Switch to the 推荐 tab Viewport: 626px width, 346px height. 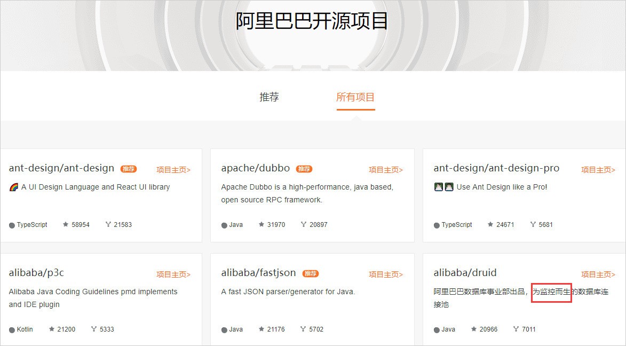point(269,97)
